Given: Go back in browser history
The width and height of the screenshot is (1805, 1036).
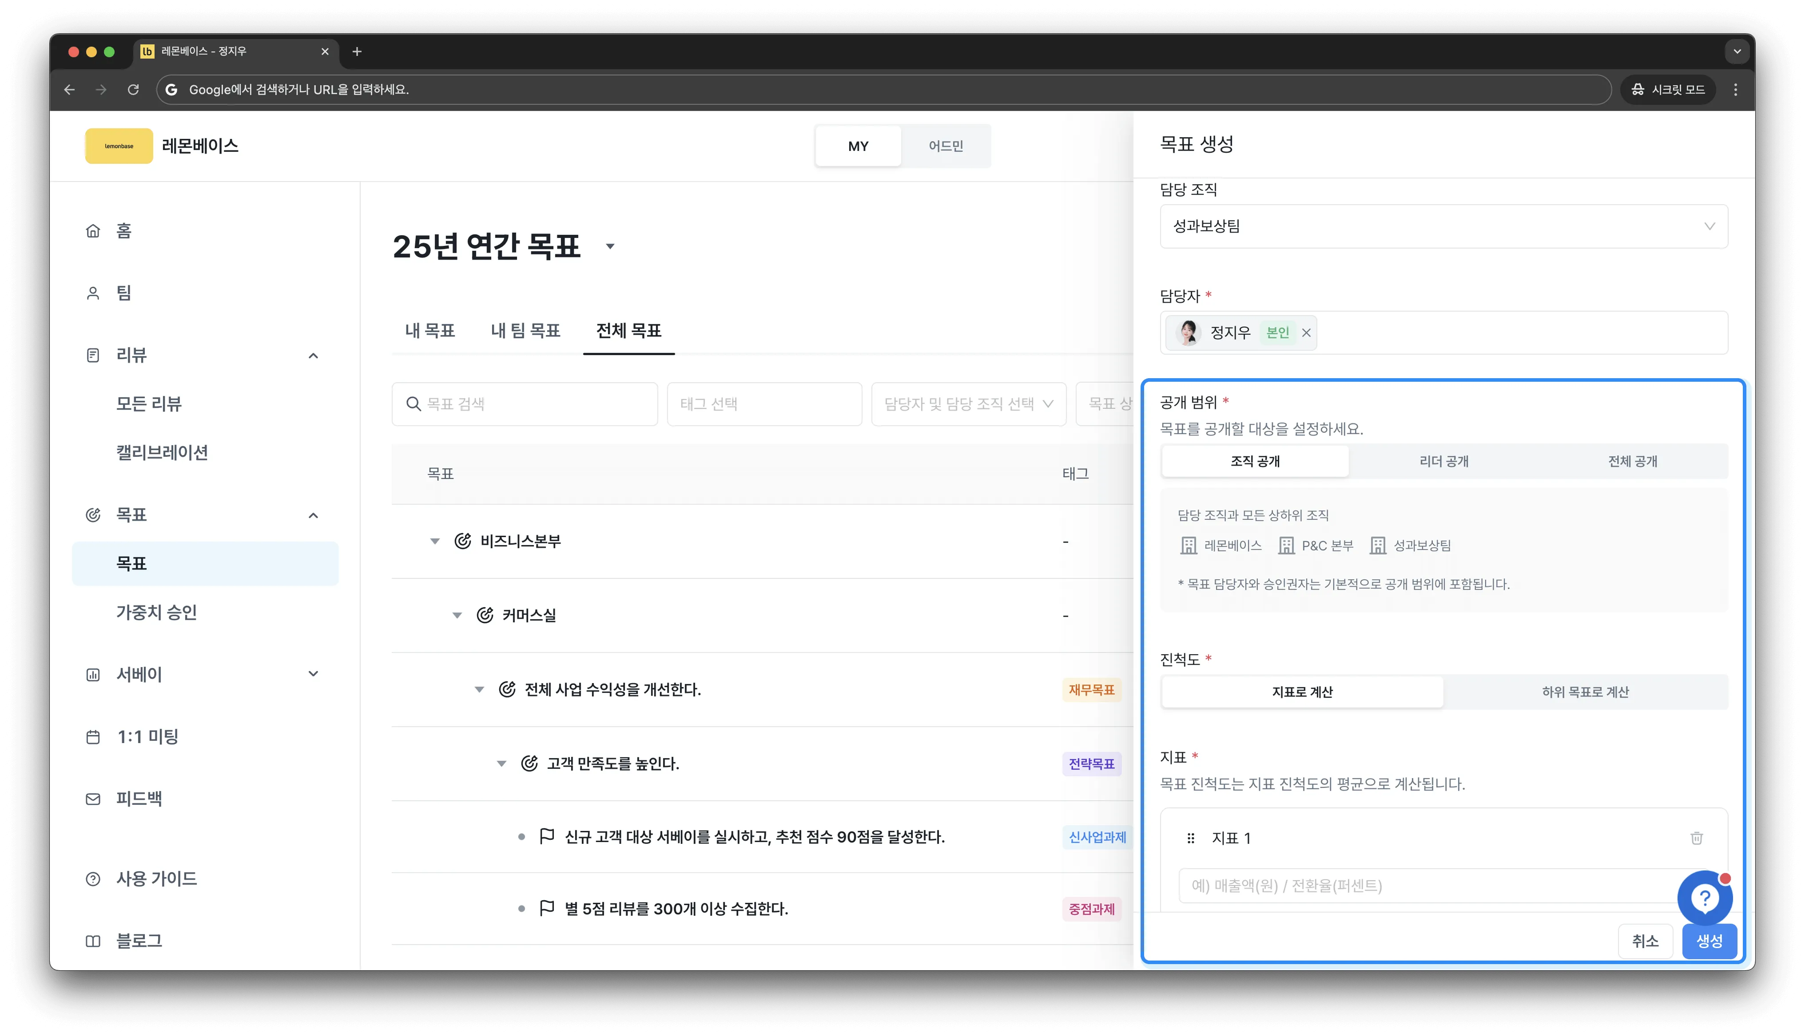Looking at the screenshot, I should pyautogui.click(x=69, y=90).
